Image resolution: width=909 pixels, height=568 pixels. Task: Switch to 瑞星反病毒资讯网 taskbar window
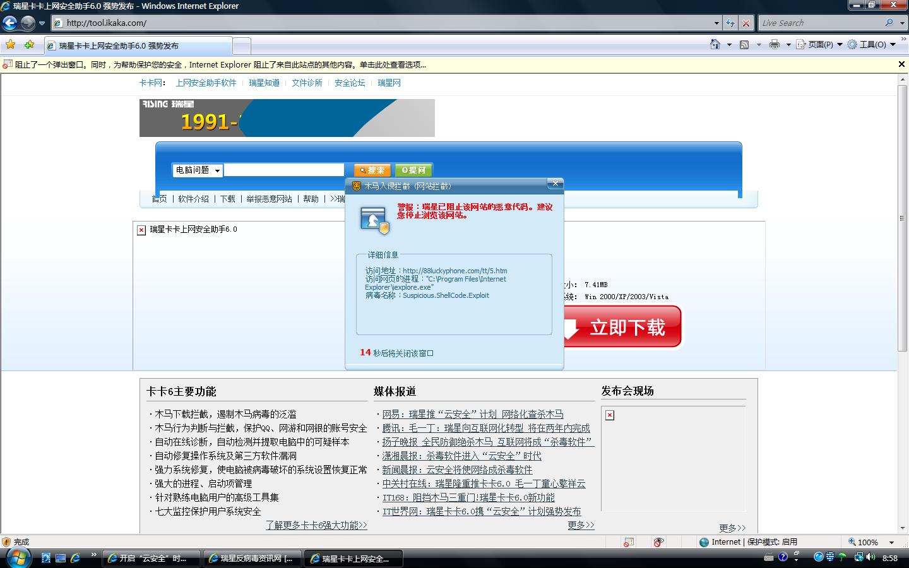coord(253,559)
